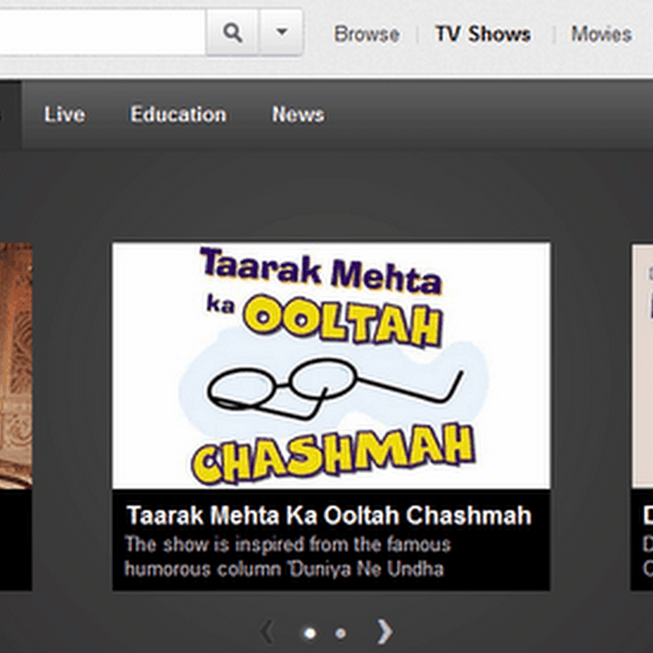Click the magnifying glass search button

coord(232,33)
